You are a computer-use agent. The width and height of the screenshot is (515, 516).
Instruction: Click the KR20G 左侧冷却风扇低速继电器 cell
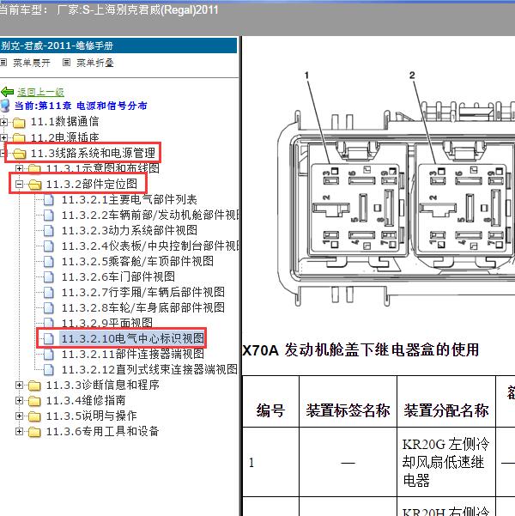(445, 462)
